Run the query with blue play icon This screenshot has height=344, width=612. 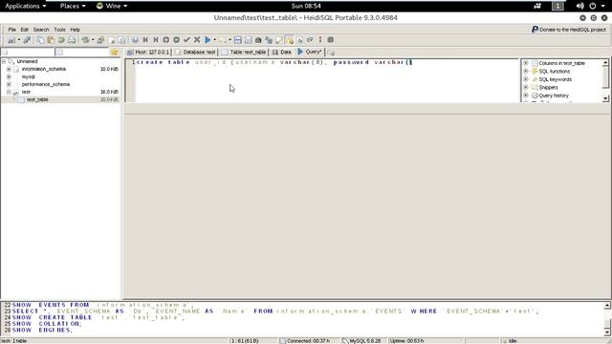(208, 40)
